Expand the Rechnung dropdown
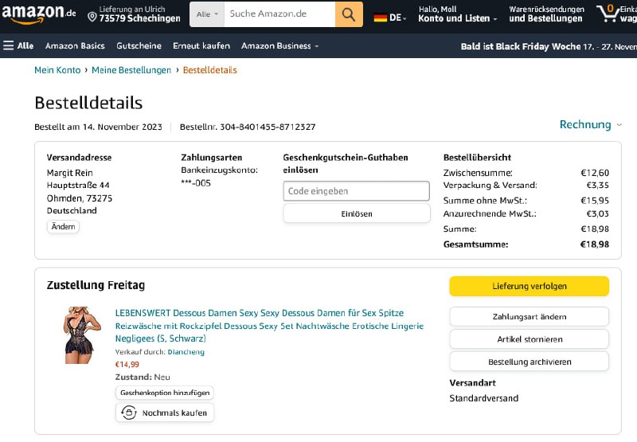 (x=591, y=125)
